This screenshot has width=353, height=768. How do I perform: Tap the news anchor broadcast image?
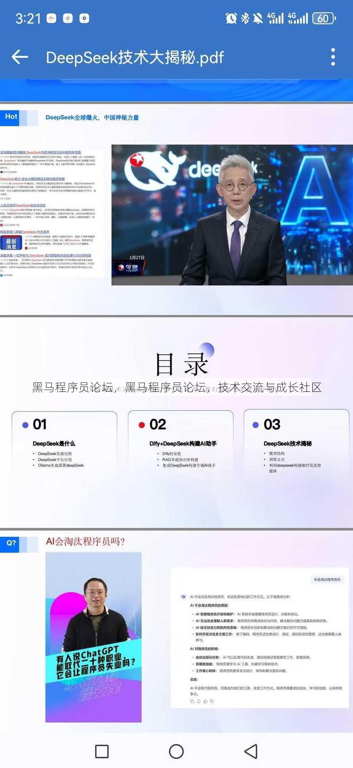point(232,215)
